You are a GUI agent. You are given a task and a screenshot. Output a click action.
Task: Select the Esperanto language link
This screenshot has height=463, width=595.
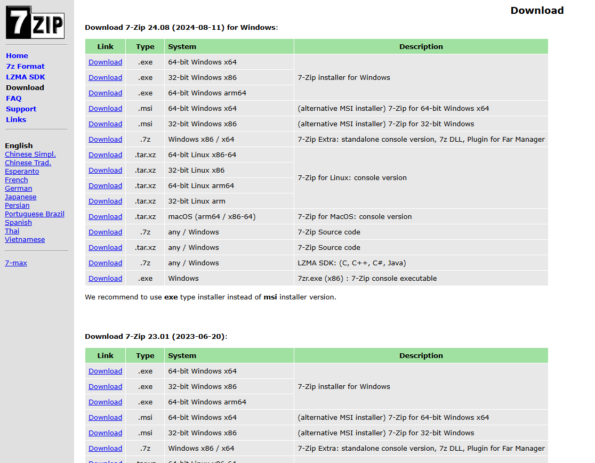pyautogui.click(x=22, y=172)
